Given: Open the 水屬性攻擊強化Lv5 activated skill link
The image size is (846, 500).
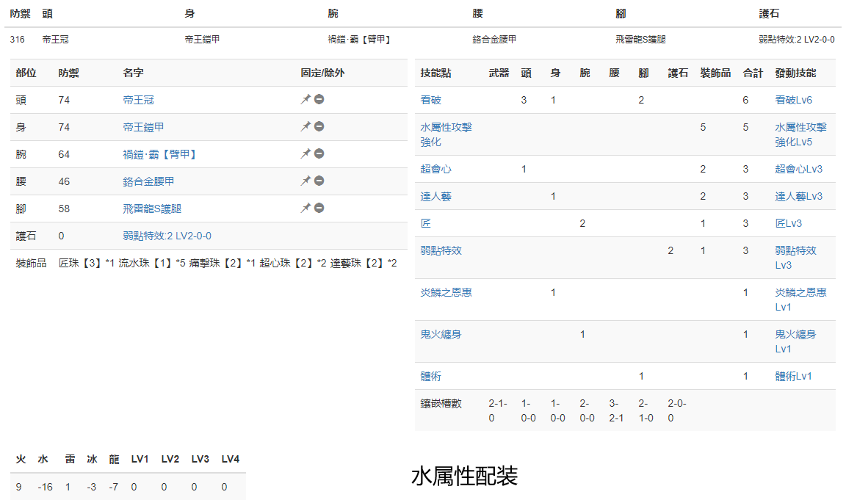Looking at the screenshot, I should point(800,134).
